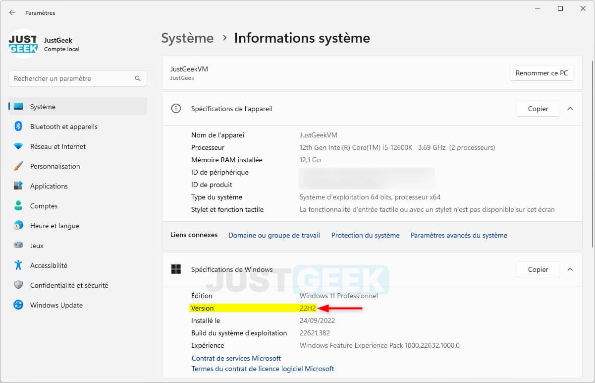This screenshot has height=383, width=595.
Task: Collapse the Spécifications de Windows section
Action: 570,269
